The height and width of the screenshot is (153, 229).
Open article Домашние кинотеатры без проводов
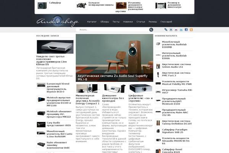pos(113,98)
